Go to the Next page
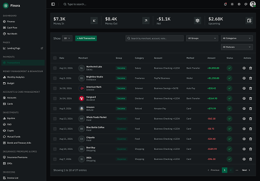The image size is (260, 181). tap(246, 170)
